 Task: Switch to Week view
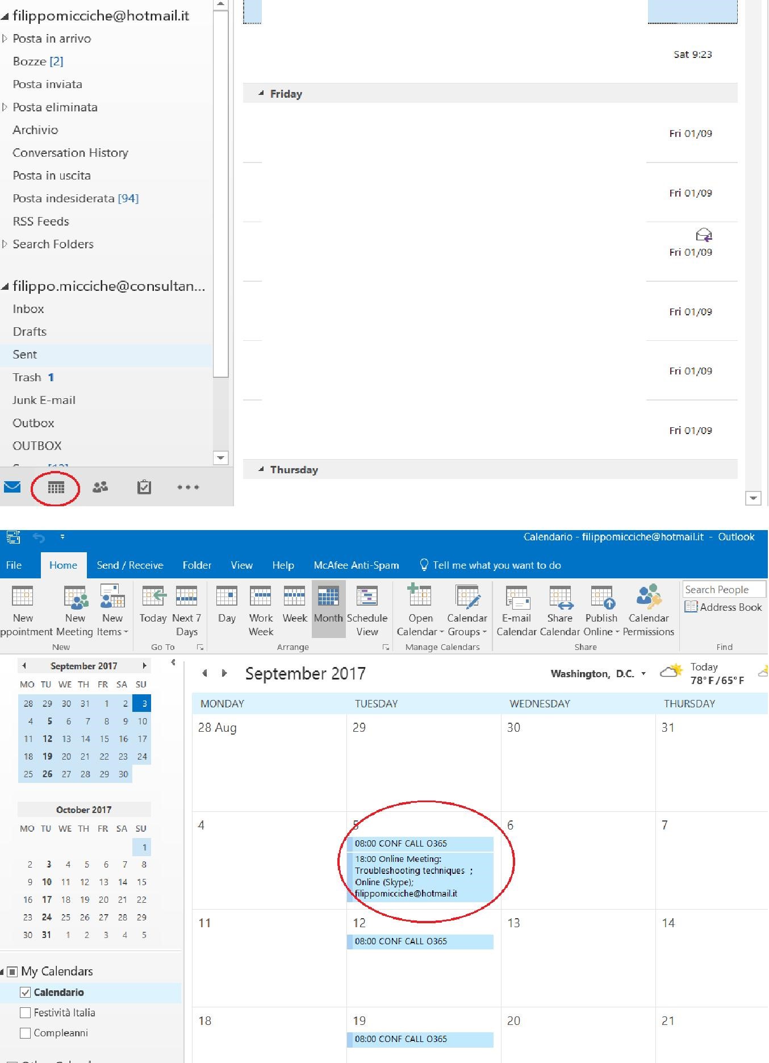[x=295, y=605]
